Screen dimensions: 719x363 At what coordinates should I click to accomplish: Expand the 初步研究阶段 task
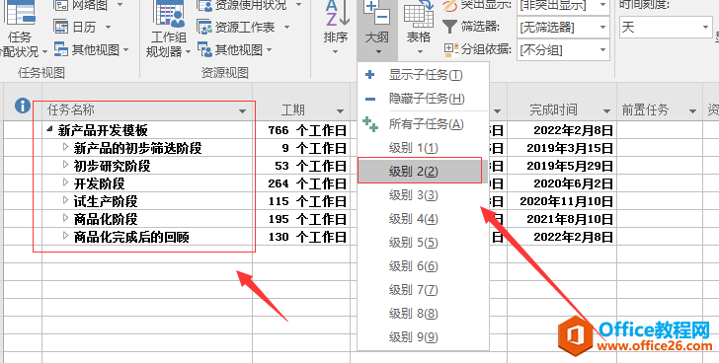click(65, 165)
